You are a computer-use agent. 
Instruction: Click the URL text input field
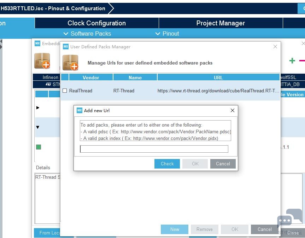[154, 149]
